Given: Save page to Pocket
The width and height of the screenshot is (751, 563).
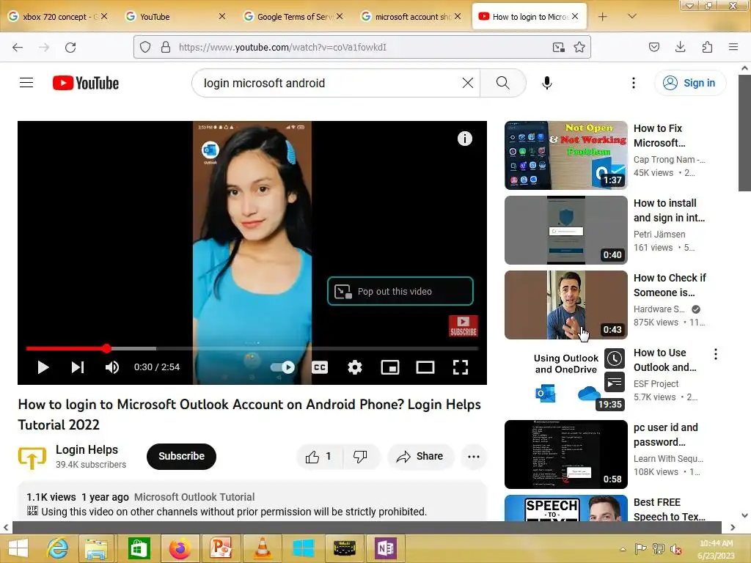Looking at the screenshot, I should pyautogui.click(x=654, y=48).
